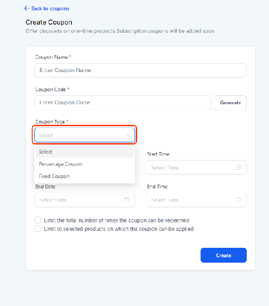Pick the Select placeholder option in list
269x306 pixels.
pyautogui.click(x=84, y=152)
